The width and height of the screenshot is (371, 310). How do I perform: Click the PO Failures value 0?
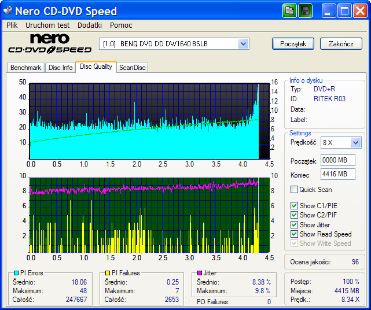(269, 302)
